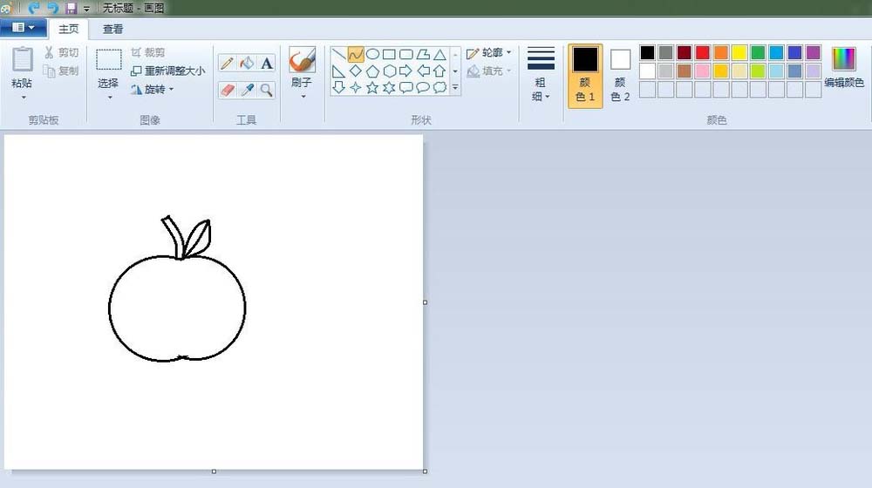
Task: Pick the pink color swatch
Action: pos(702,71)
